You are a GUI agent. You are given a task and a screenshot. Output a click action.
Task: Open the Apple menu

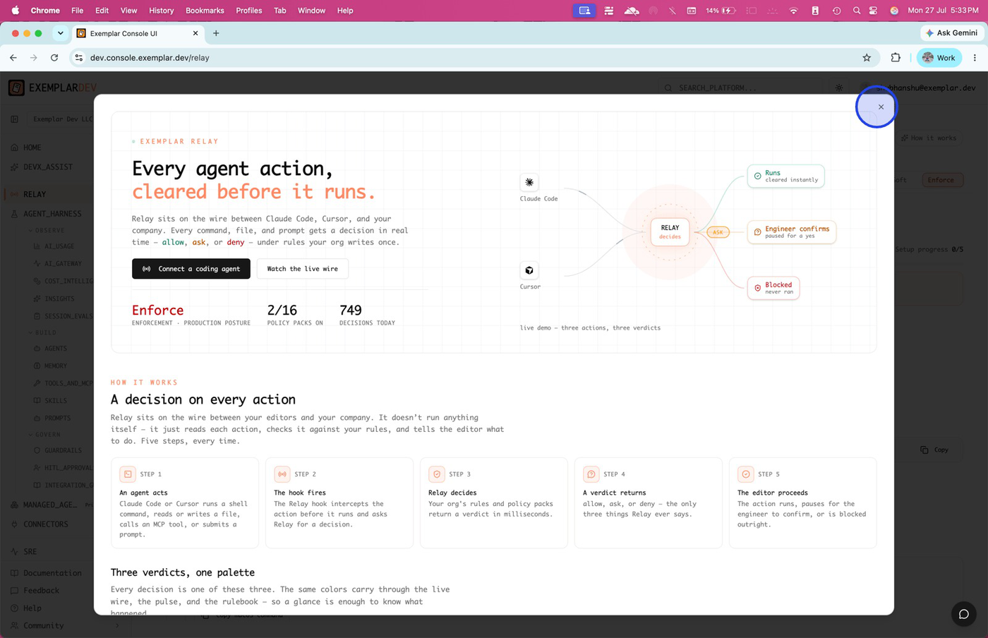pyautogui.click(x=15, y=11)
